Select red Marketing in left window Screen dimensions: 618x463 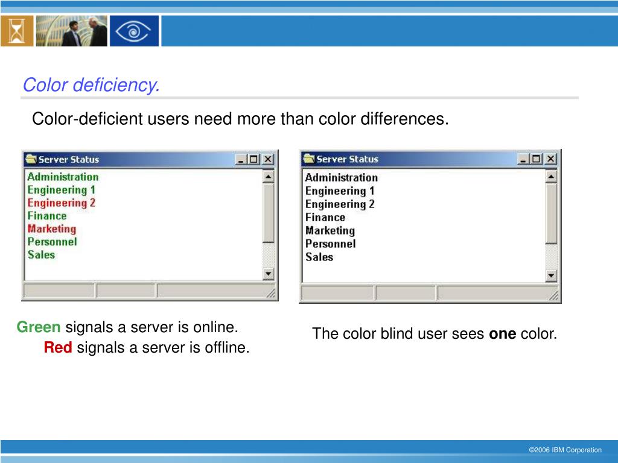pos(52,229)
